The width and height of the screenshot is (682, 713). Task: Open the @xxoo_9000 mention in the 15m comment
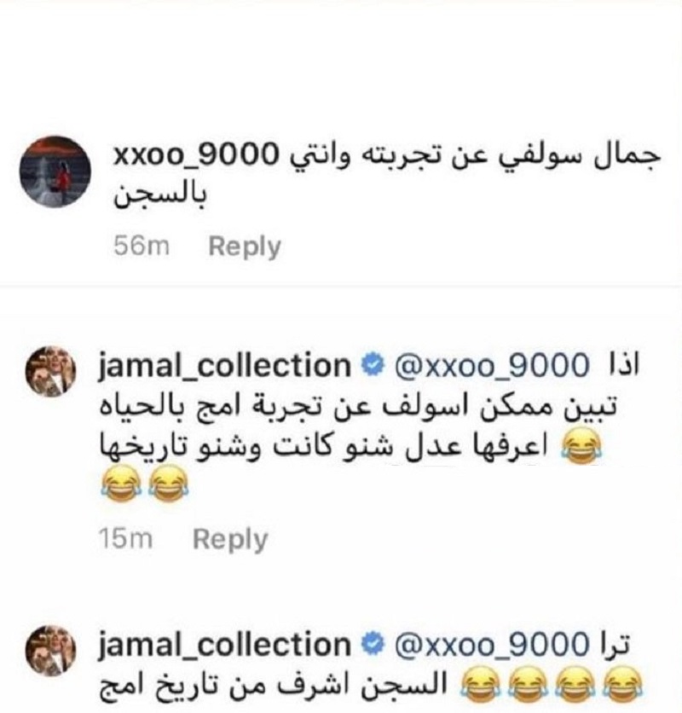(492, 367)
